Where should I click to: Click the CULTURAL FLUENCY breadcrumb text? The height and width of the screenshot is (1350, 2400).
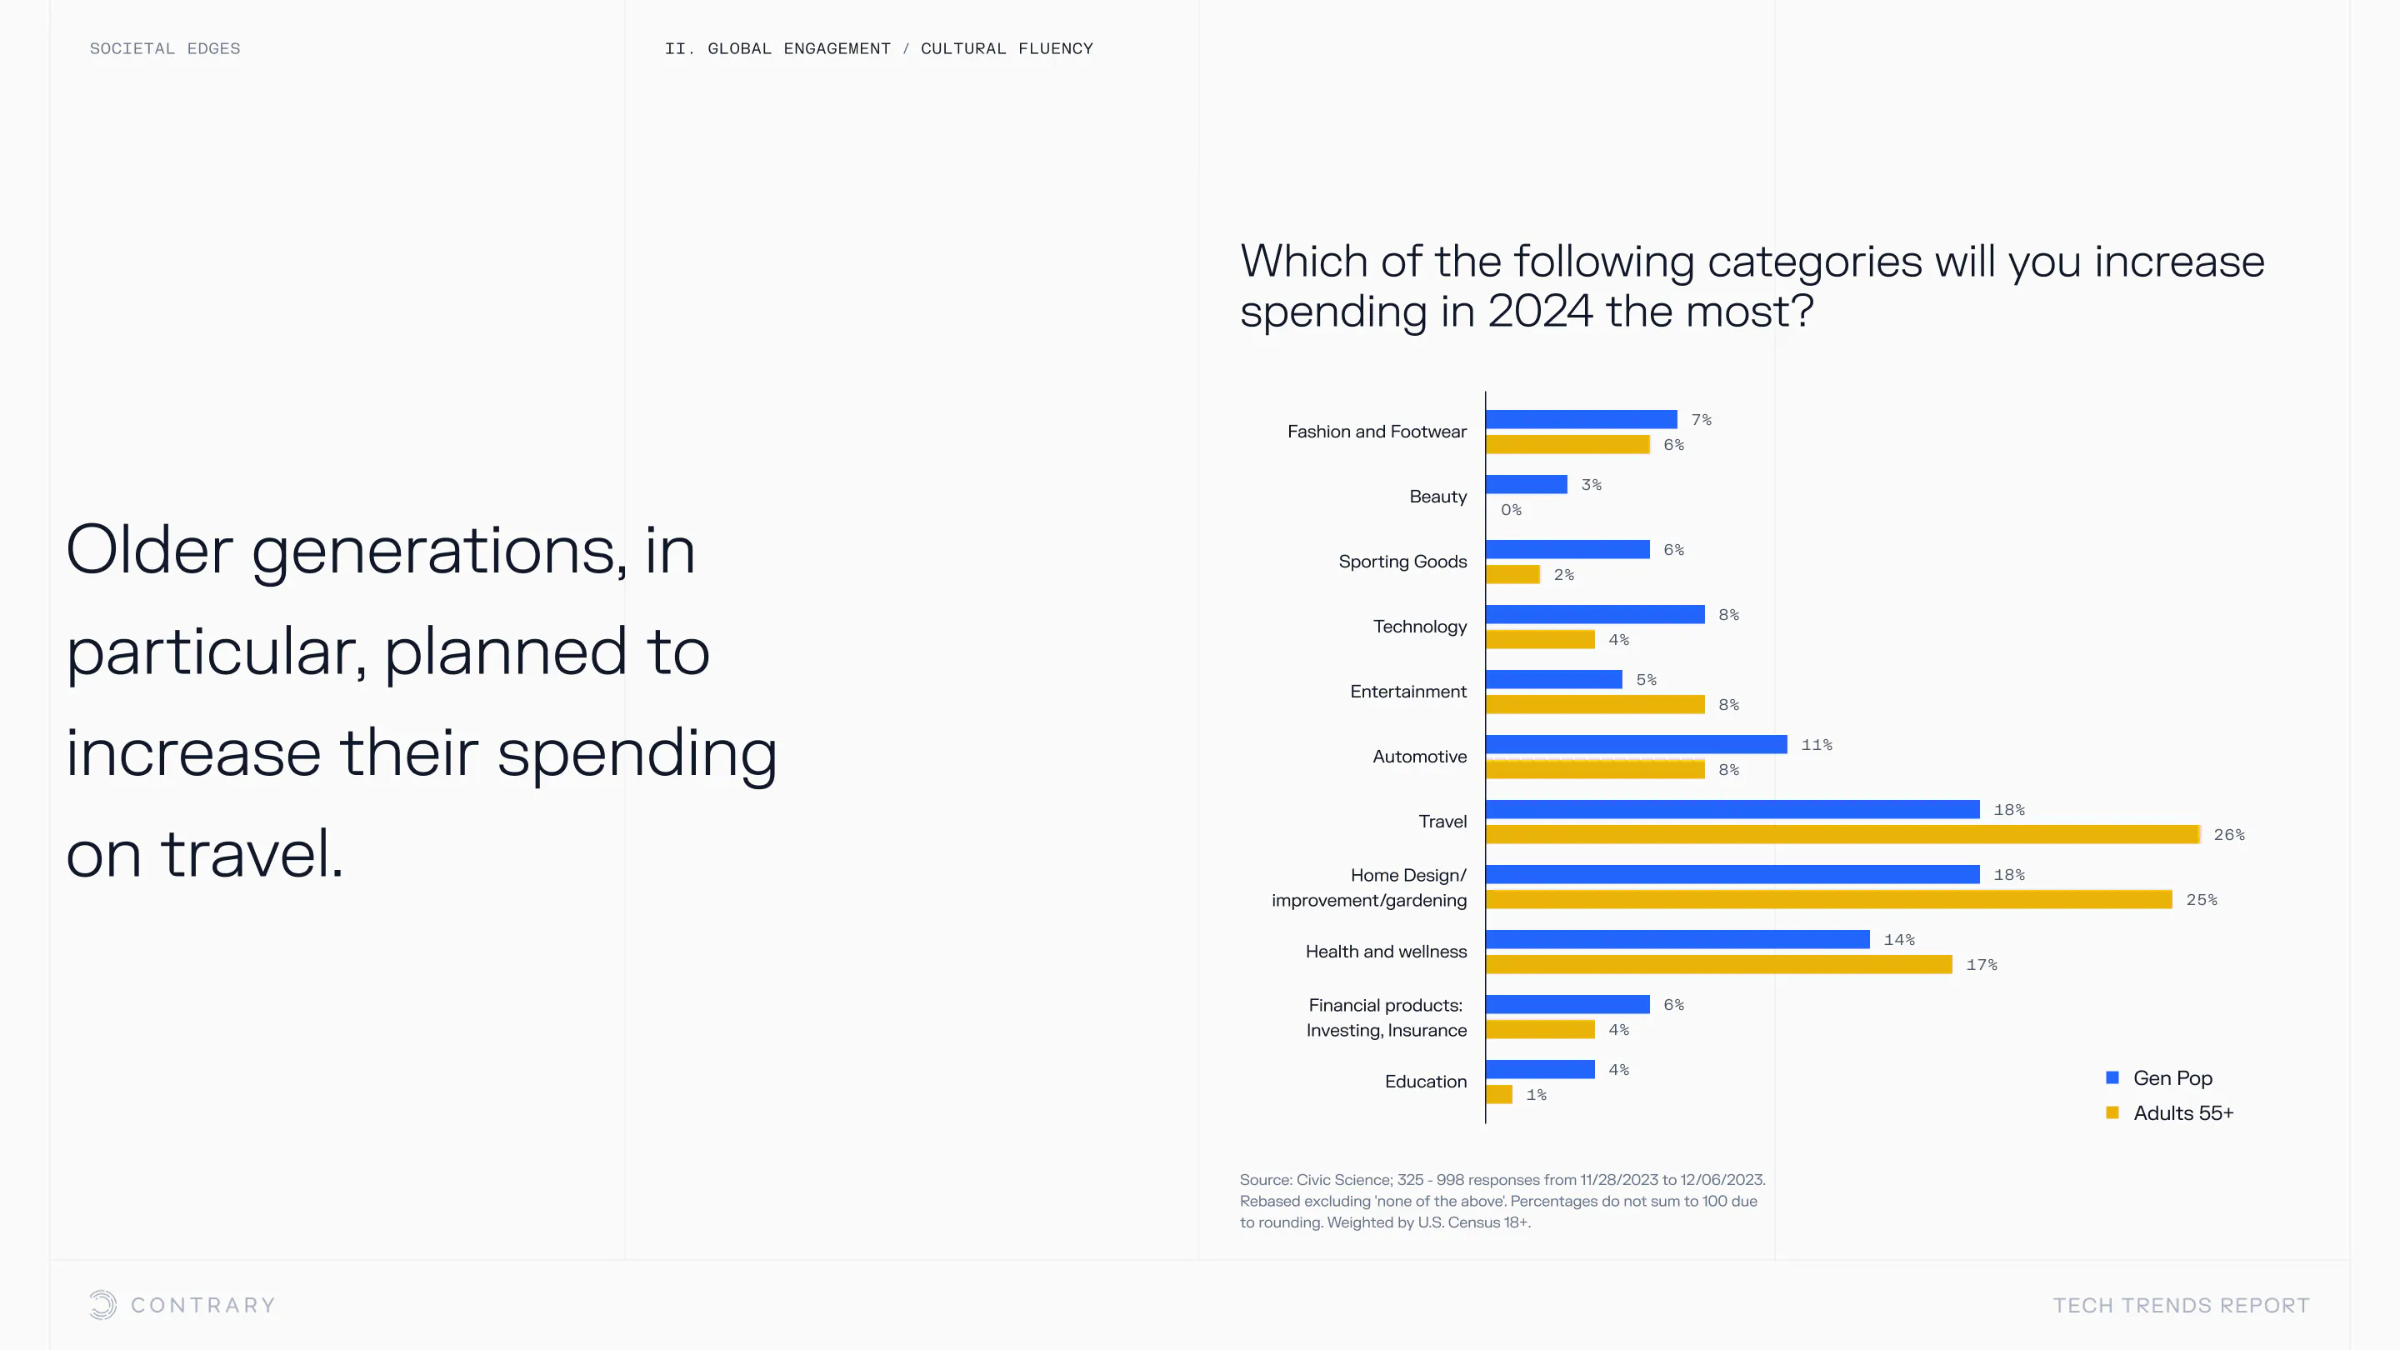pyautogui.click(x=1006, y=48)
